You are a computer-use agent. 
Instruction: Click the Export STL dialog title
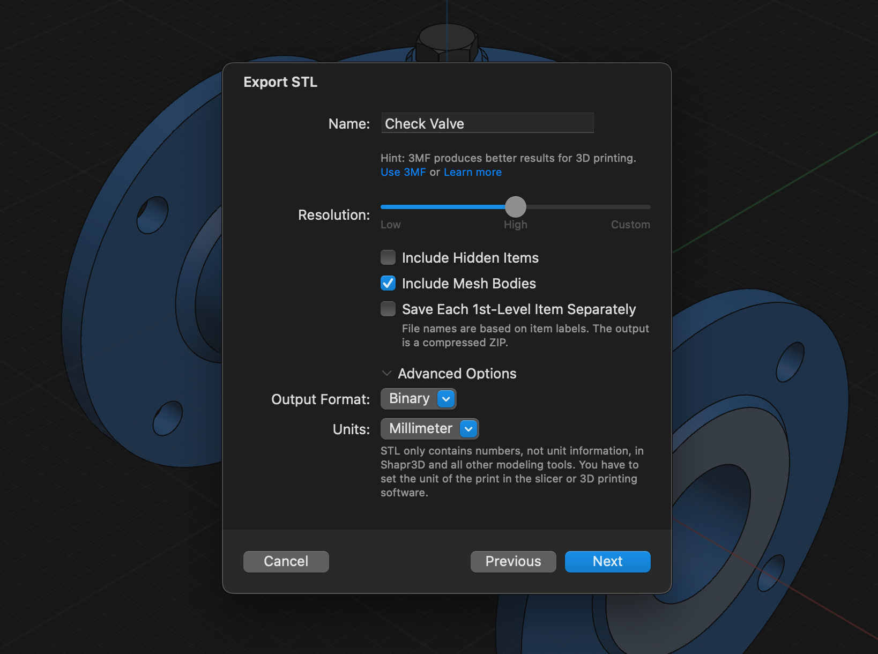click(x=280, y=82)
